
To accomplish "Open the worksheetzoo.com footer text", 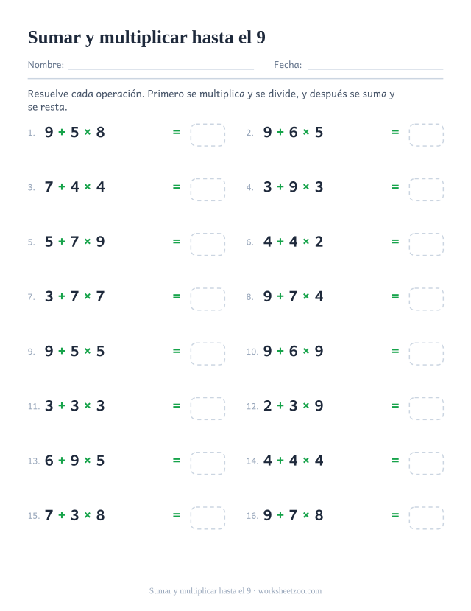I will tap(290, 591).
